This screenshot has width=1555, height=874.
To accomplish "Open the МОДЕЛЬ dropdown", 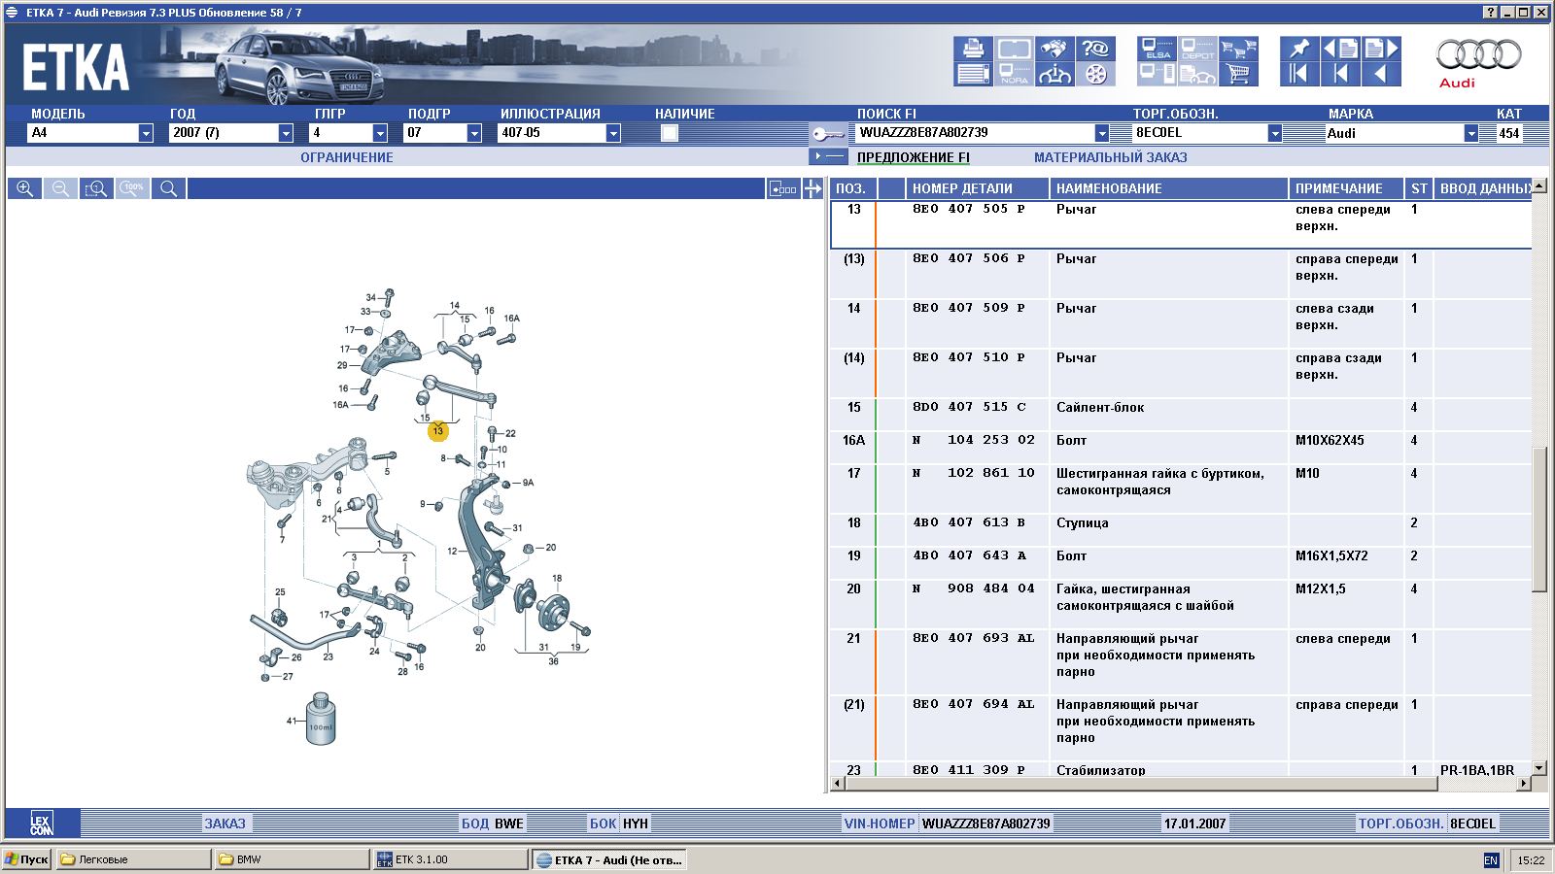I will pos(146,133).
